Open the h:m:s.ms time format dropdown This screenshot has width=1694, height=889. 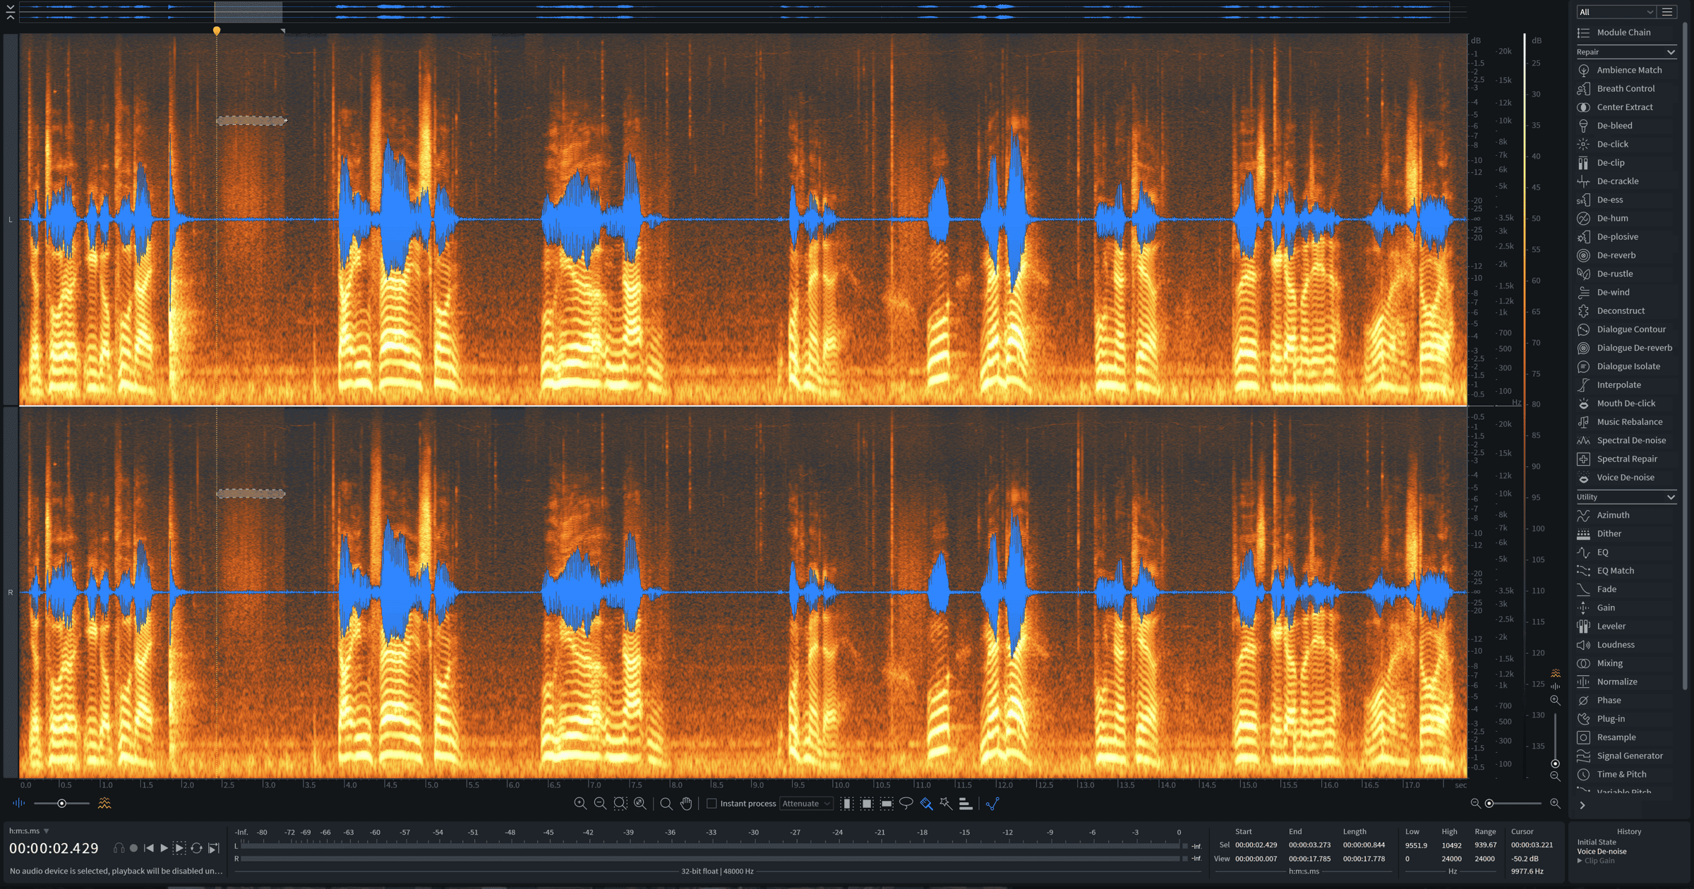[x=29, y=831]
